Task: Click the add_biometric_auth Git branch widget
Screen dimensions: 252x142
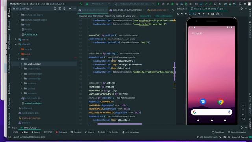Action: [x=207, y=137]
